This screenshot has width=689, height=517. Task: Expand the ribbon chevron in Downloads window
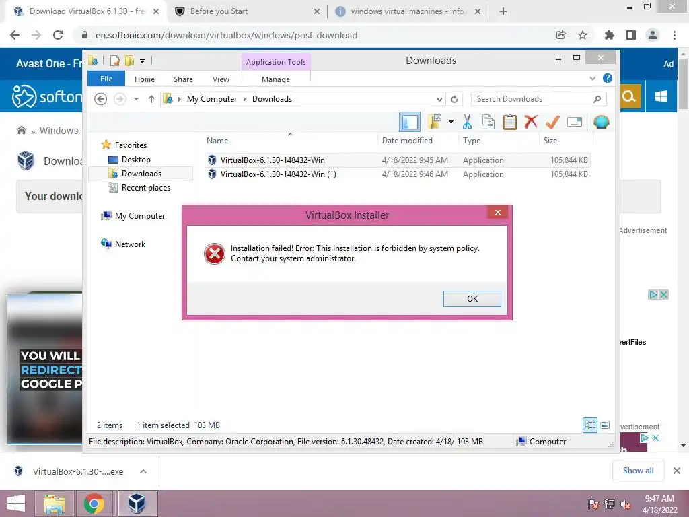pos(592,79)
